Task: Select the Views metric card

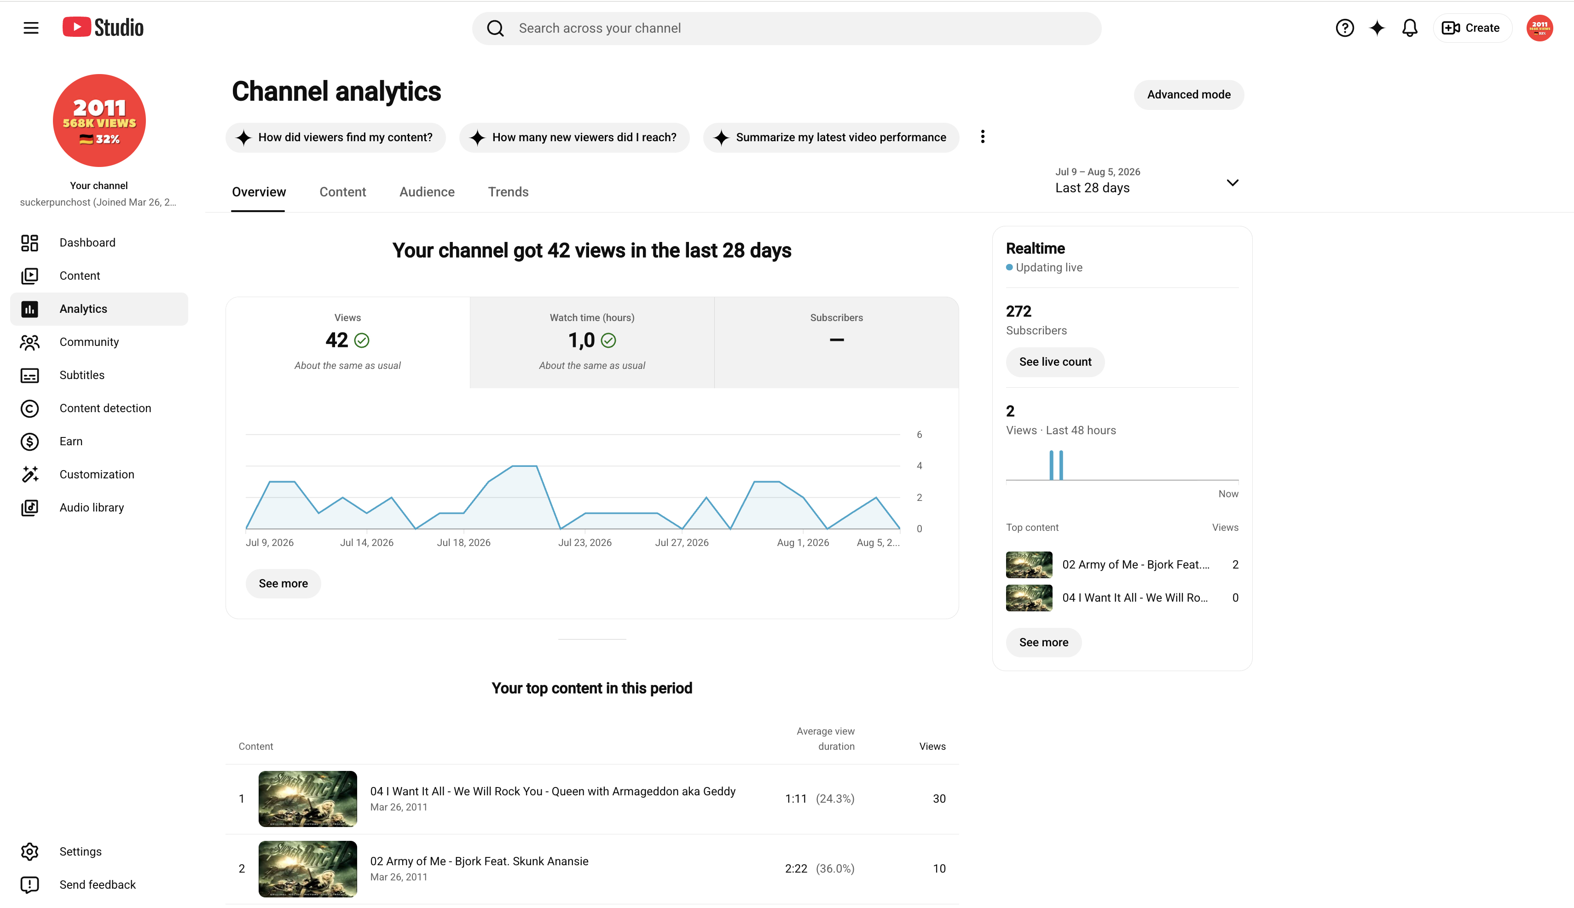Action: [x=347, y=342]
